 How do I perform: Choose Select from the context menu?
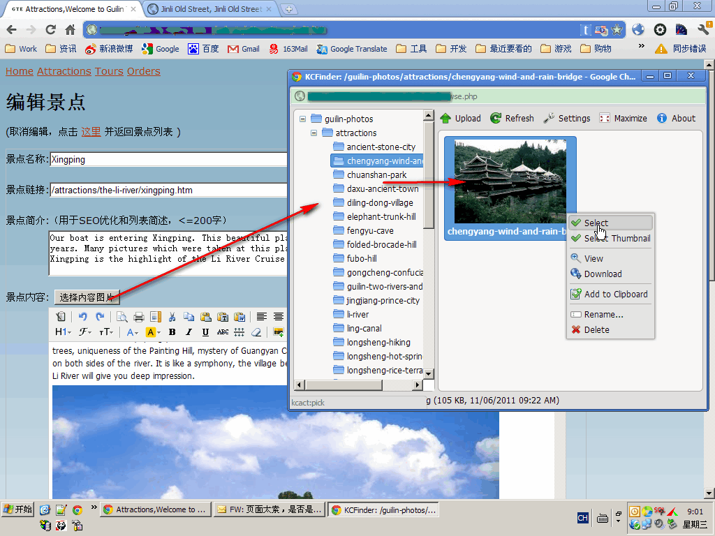pyautogui.click(x=596, y=223)
